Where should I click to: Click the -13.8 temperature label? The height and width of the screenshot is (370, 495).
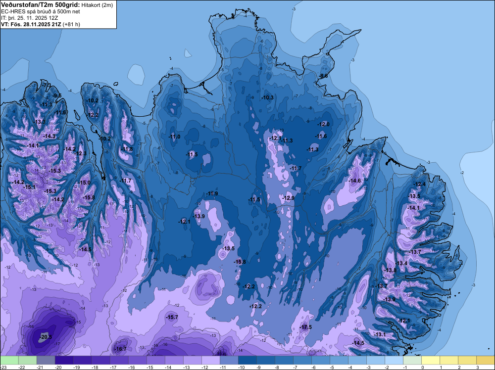pos(390,270)
